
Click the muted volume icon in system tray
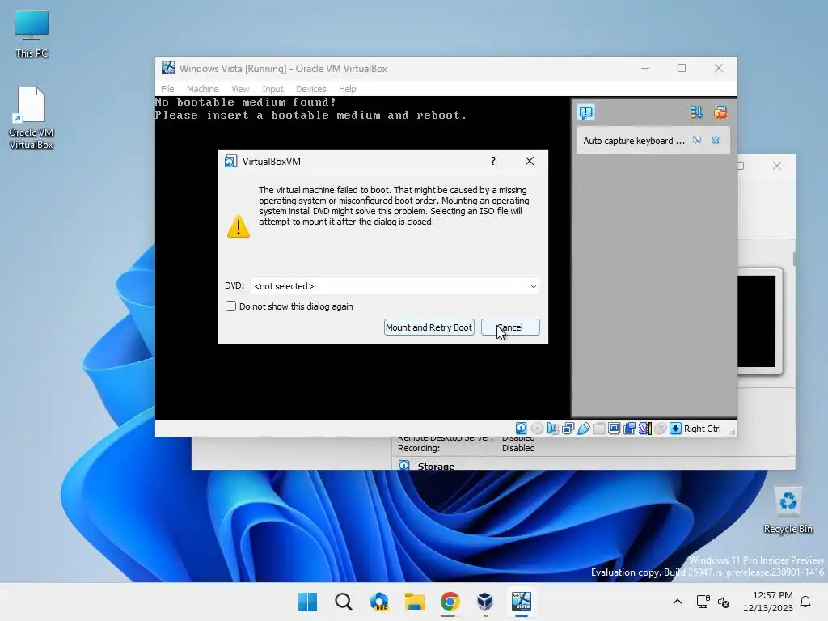(724, 602)
